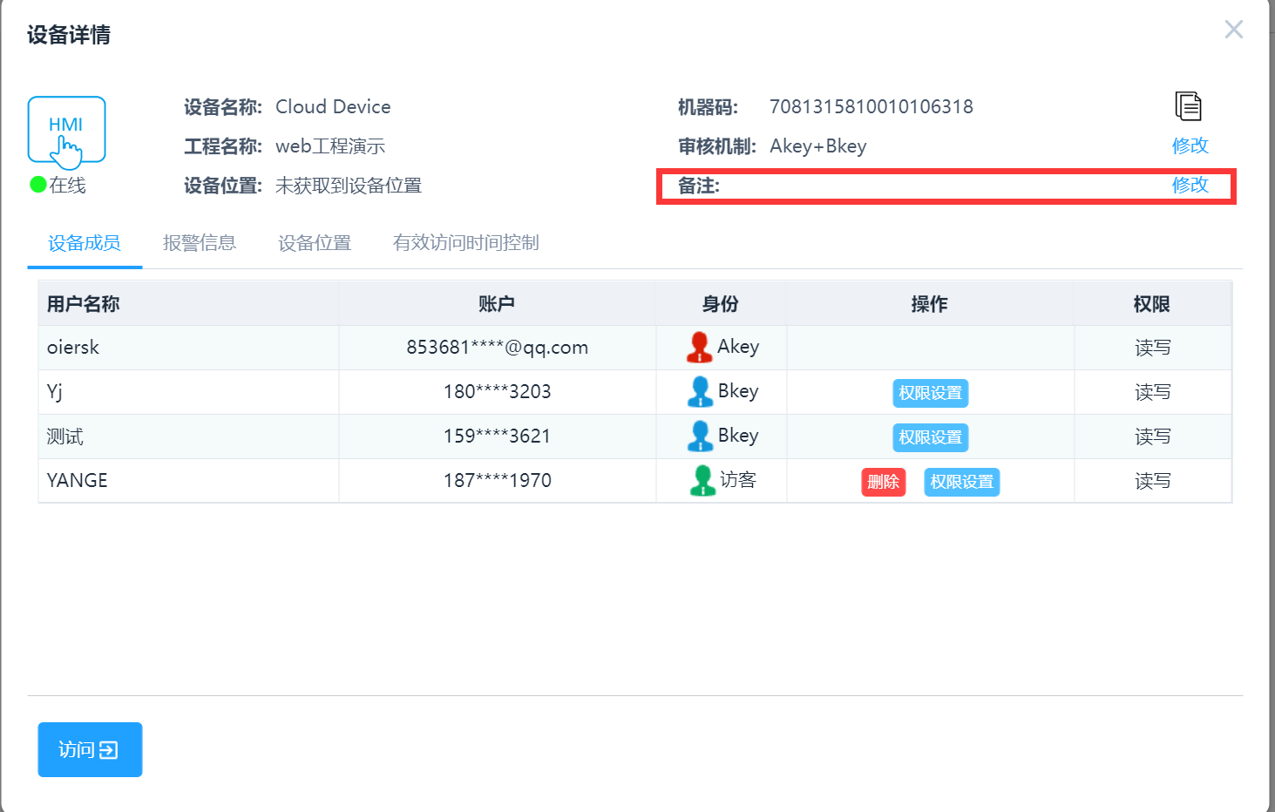Click the 在线 status text

coord(68,185)
